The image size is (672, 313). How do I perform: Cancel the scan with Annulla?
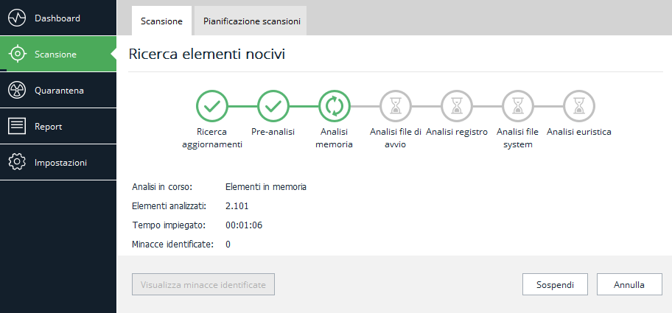click(x=629, y=284)
